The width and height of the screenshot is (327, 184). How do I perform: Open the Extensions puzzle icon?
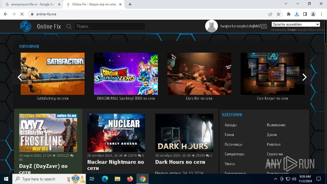coord(289,14)
